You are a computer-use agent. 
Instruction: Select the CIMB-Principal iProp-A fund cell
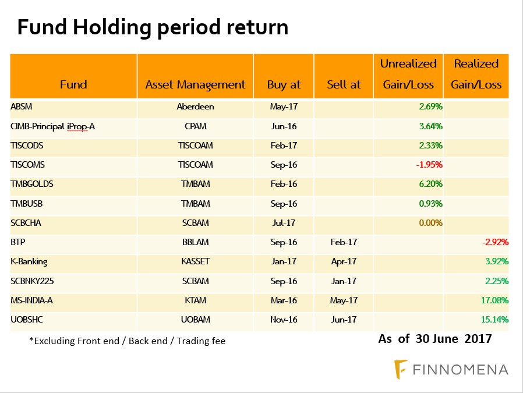52,126
